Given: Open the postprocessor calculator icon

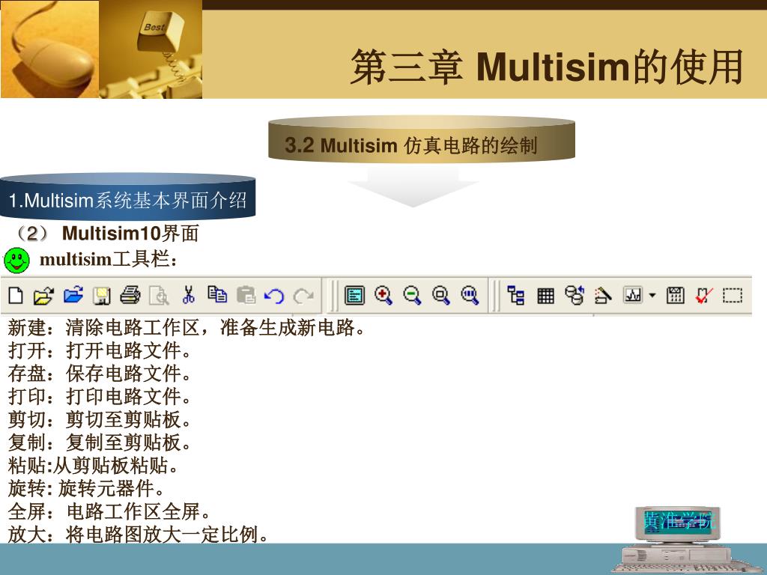Looking at the screenshot, I should pyautogui.click(x=675, y=295).
